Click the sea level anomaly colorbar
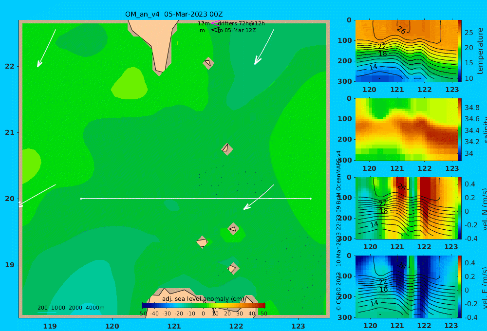The height and width of the screenshot is (331, 487). coord(204,306)
